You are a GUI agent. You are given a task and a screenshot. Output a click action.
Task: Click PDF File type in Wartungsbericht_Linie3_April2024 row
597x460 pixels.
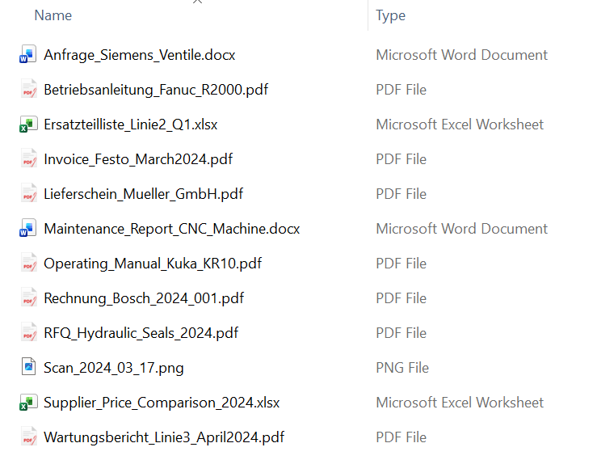(401, 437)
